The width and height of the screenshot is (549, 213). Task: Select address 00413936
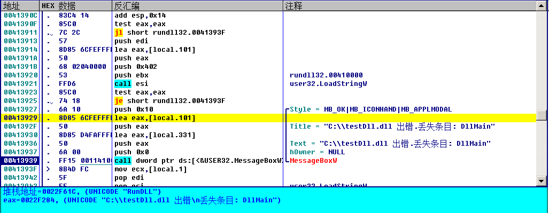(x=20, y=144)
